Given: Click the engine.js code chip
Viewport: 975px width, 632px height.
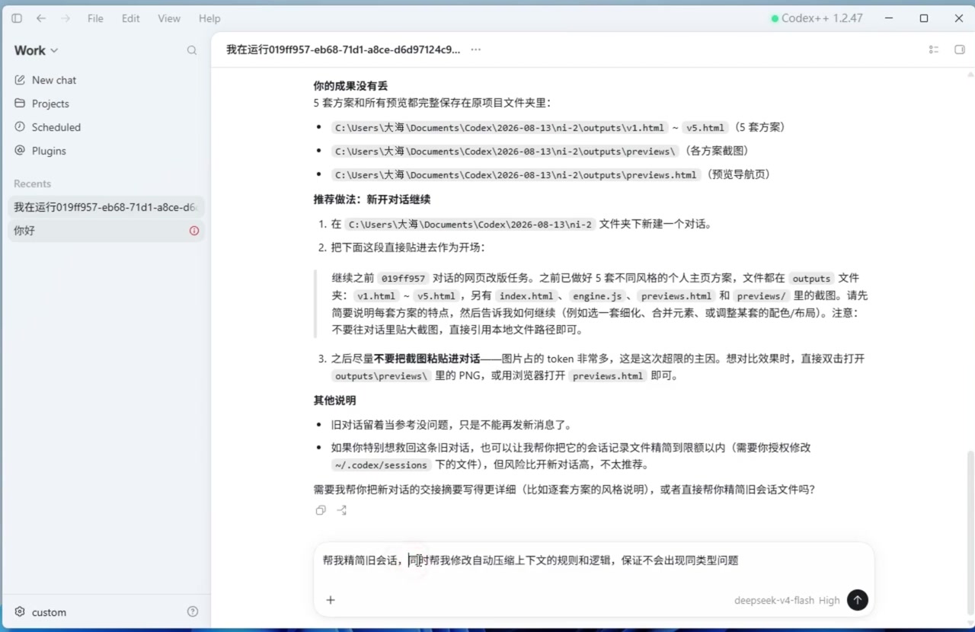Looking at the screenshot, I should coord(597,296).
